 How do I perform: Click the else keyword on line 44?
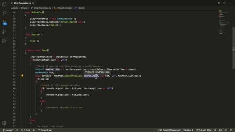(43, 101)
